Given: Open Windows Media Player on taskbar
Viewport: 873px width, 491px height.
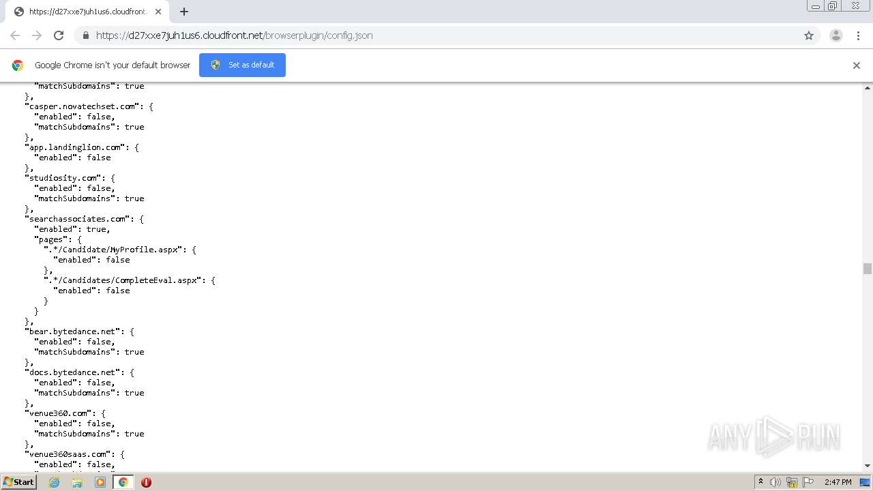Looking at the screenshot, I should point(100,482).
